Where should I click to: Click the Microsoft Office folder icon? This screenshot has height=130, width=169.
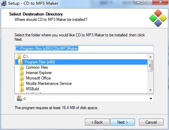pyautogui.click(x=22, y=78)
